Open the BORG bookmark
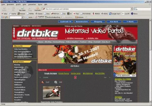 105,14
